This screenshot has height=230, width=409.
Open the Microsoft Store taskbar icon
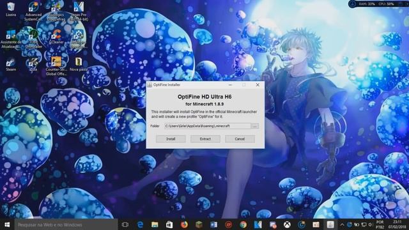(169, 224)
